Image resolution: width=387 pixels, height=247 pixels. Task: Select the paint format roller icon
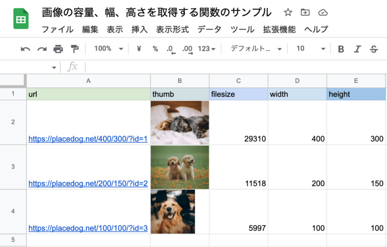75,49
